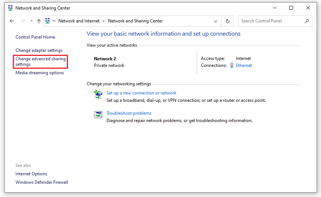
Task: Click the Troubleshoot problems icon
Action: pos(98,114)
